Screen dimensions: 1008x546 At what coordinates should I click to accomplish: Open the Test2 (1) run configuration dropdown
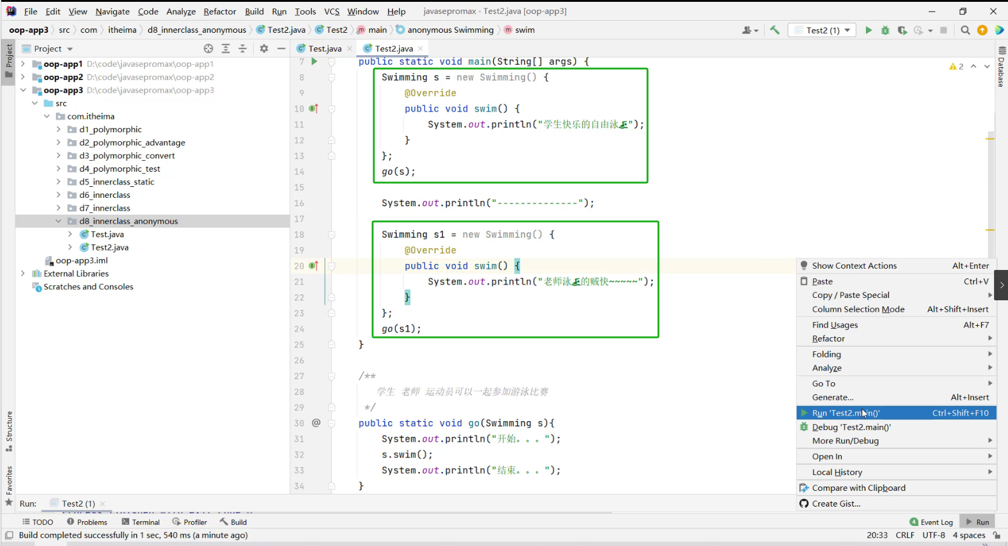(x=822, y=30)
